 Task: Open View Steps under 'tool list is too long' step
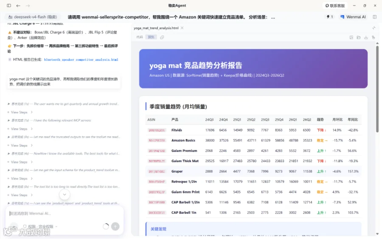pyautogui.click(x=20, y=195)
